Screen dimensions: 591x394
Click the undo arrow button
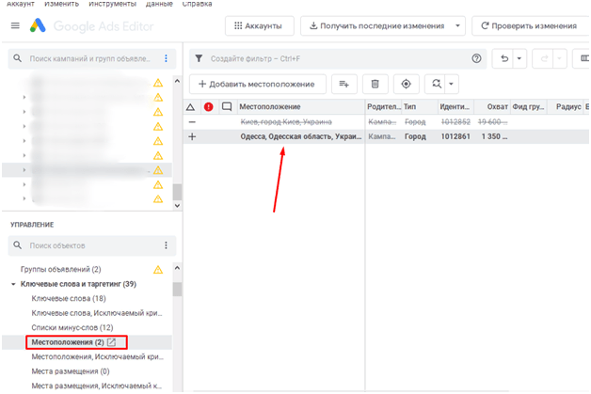pos(504,58)
